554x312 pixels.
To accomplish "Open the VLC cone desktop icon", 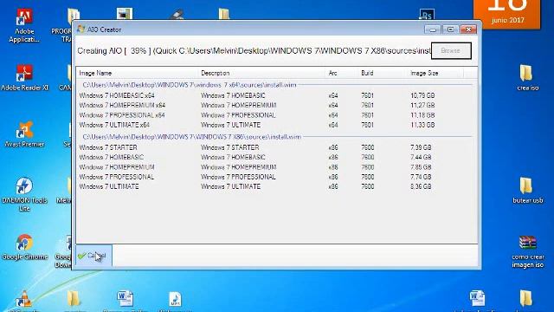I will pos(24,299).
